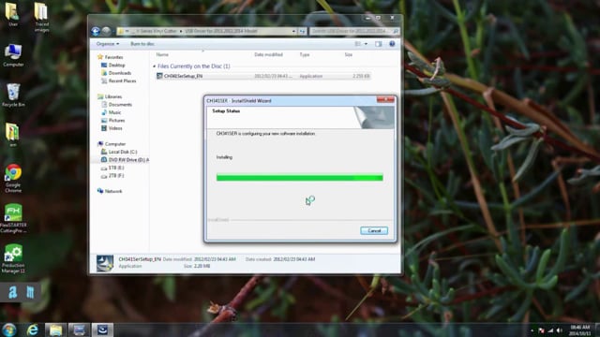Click Burn to disc in Explorer toolbar
This screenshot has width=600, height=337.
(x=142, y=44)
